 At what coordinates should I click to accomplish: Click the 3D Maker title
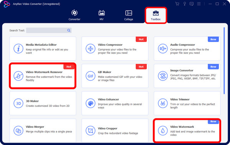coord(32,101)
